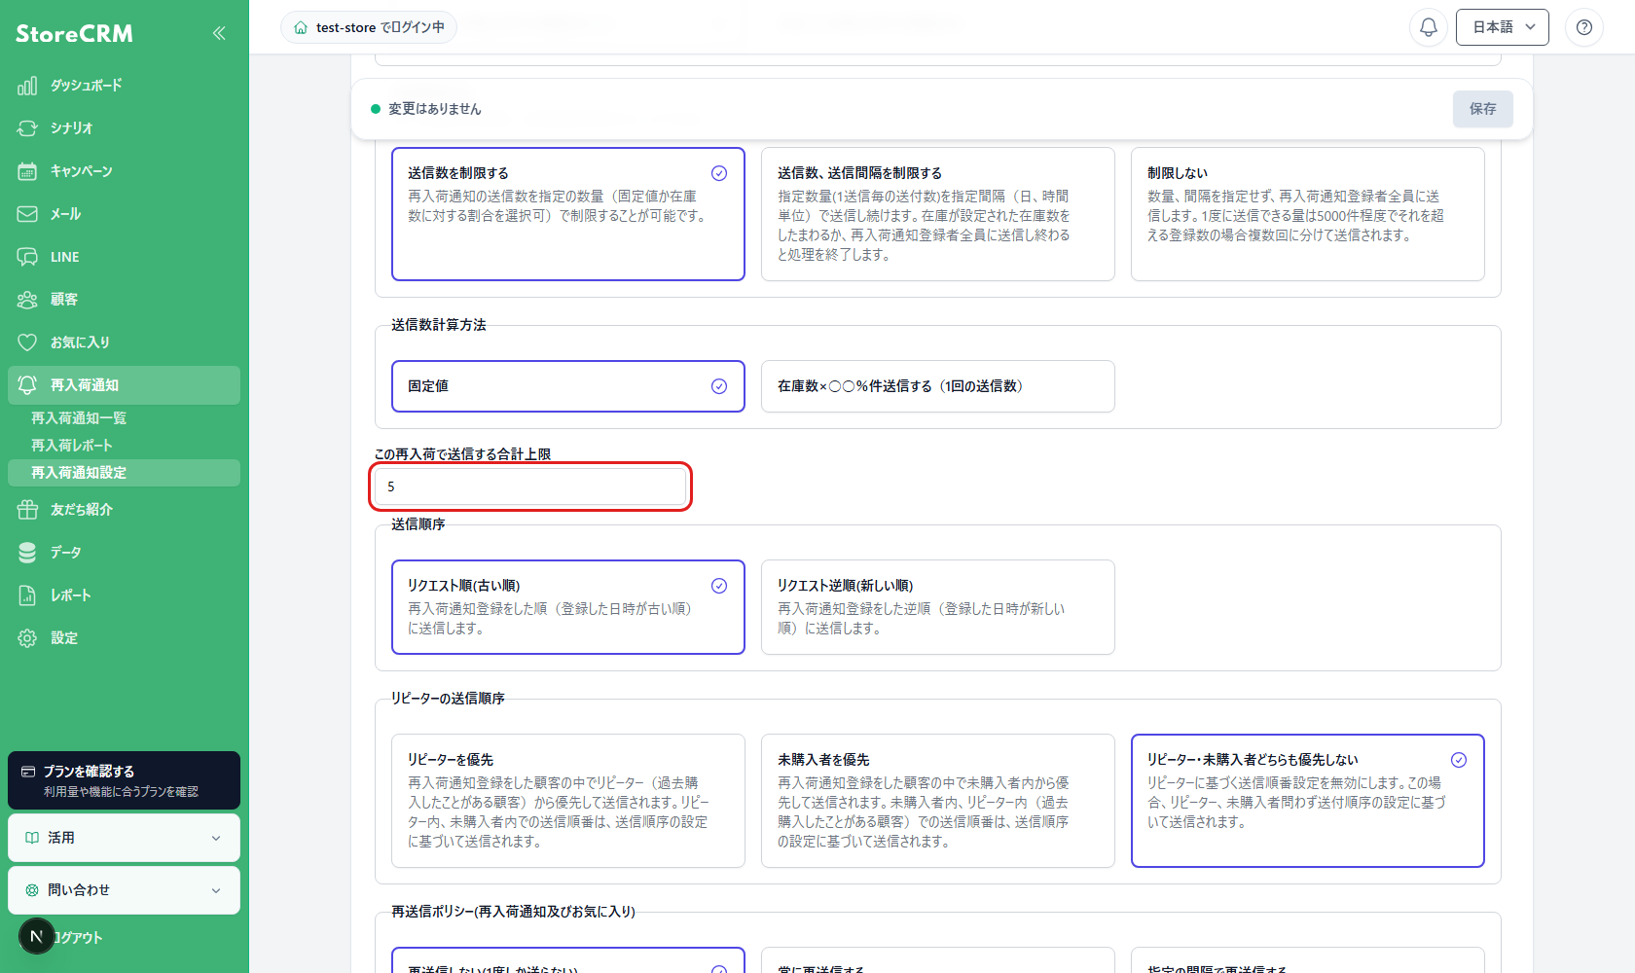Open the notifications bell icon

[1428, 27]
